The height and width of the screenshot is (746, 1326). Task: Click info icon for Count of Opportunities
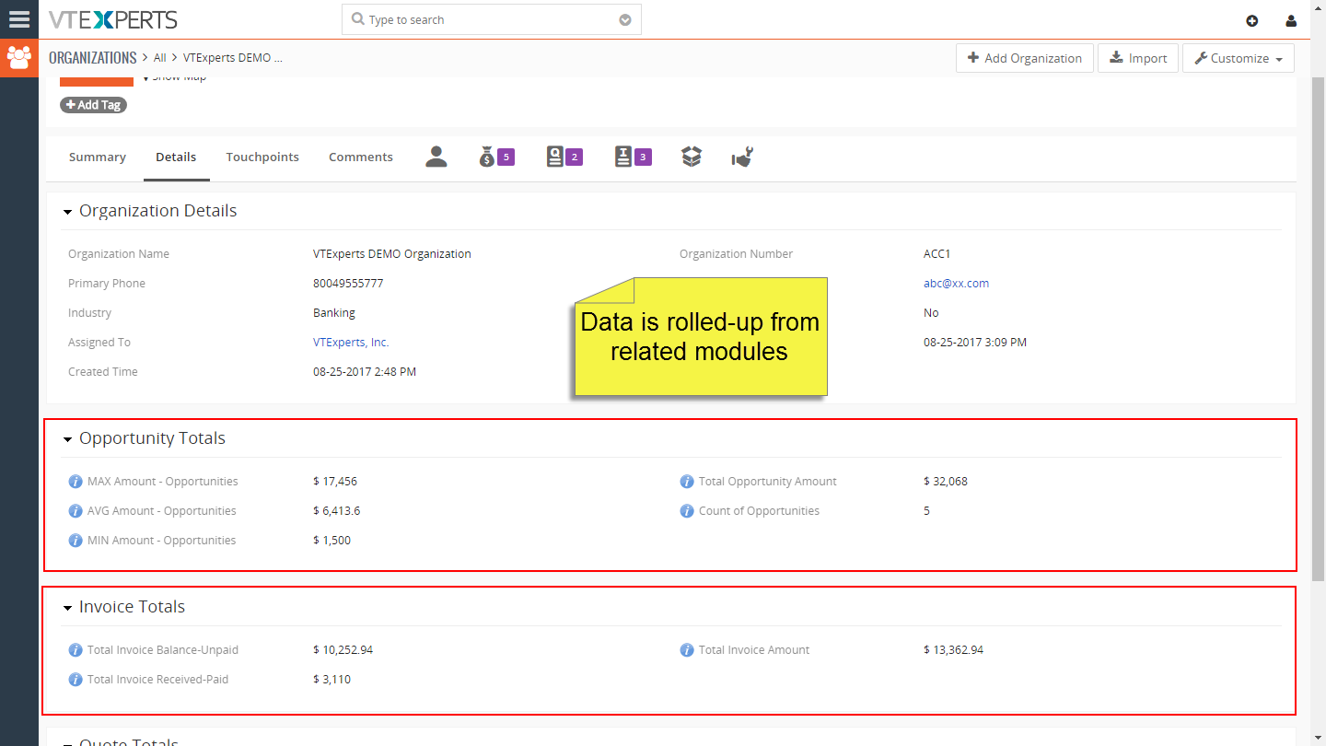coord(687,511)
